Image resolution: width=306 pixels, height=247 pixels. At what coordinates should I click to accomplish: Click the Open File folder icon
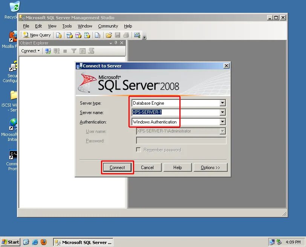pyautogui.click(x=109, y=35)
